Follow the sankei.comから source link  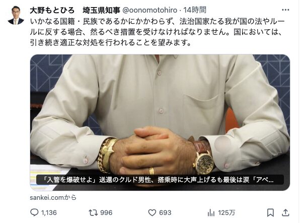(53, 197)
